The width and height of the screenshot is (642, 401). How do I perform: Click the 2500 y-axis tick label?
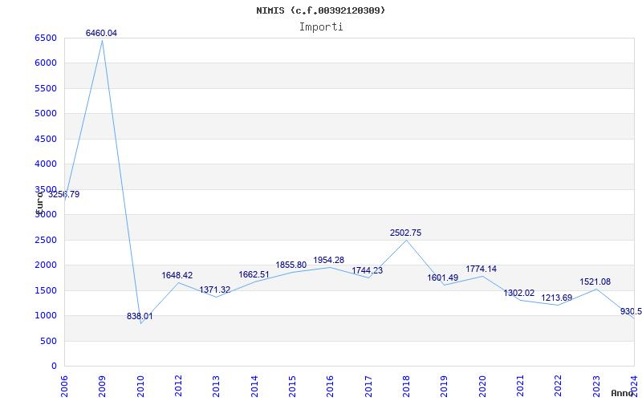(45, 240)
